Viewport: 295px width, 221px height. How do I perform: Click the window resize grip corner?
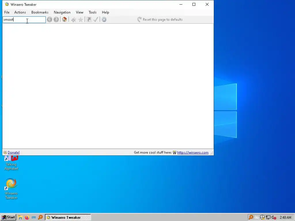[x=212, y=153]
